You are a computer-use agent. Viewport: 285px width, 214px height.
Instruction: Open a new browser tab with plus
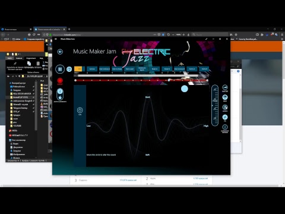tap(69, 29)
